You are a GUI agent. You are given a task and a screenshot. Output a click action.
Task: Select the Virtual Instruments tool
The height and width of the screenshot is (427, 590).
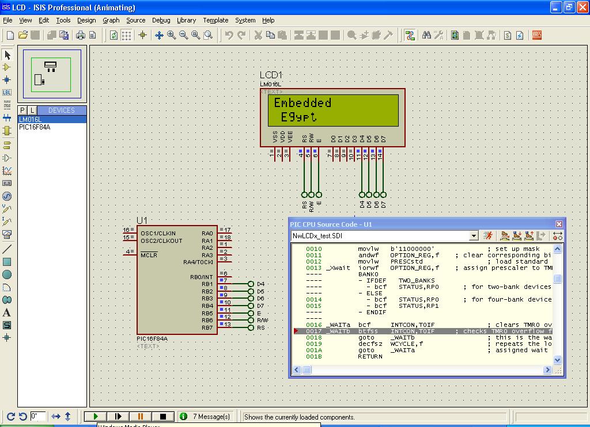pos(7,235)
